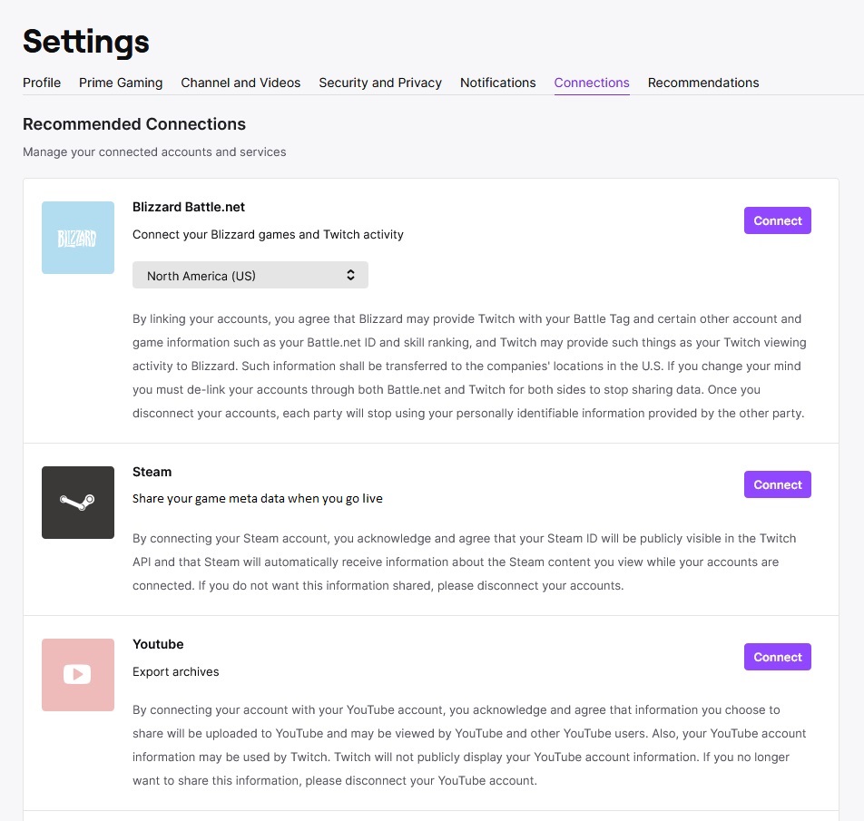Viewport: 864px width, 821px height.
Task: Click the Blizzard Battle.net logo icon
Action: tap(78, 238)
